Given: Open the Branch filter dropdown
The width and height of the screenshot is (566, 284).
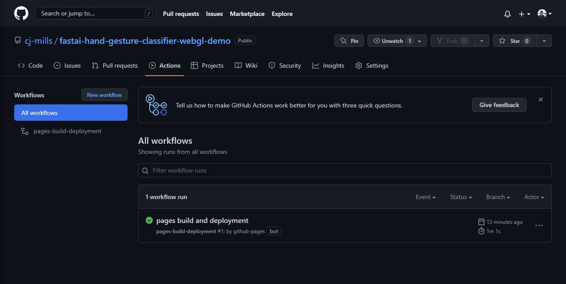Looking at the screenshot, I should click(498, 197).
